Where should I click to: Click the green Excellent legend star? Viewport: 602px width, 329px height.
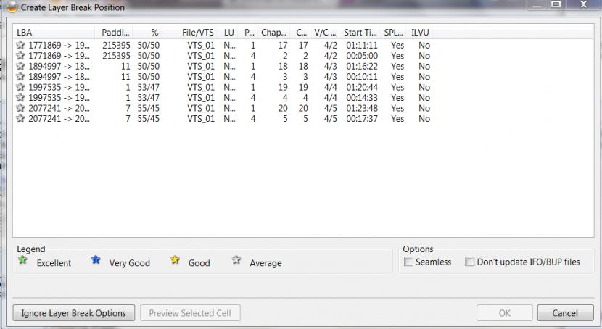(x=22, y=260)
